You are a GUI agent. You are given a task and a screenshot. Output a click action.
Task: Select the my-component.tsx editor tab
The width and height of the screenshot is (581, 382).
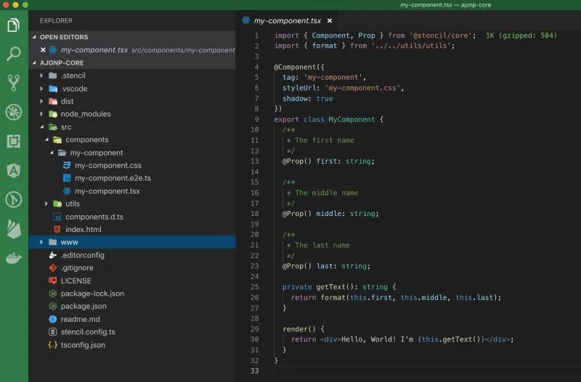point(286,21)
